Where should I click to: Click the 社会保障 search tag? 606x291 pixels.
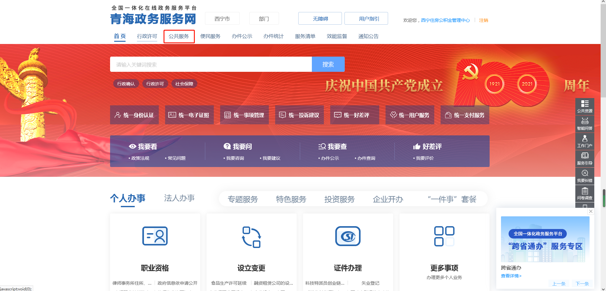[184, 84]
